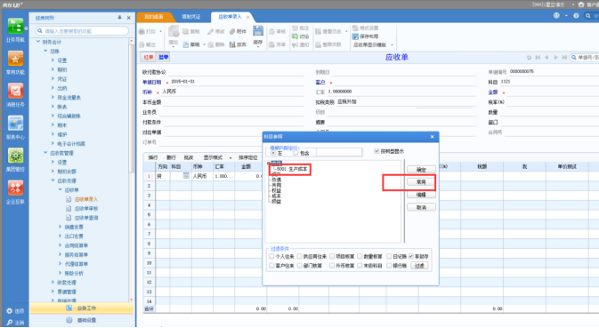The image size is (599, 328).
Task: Select 5001 生产成本 in the tree
Action: 292,169
